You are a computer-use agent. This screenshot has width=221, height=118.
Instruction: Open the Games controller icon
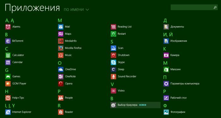(x=8, y=76)
